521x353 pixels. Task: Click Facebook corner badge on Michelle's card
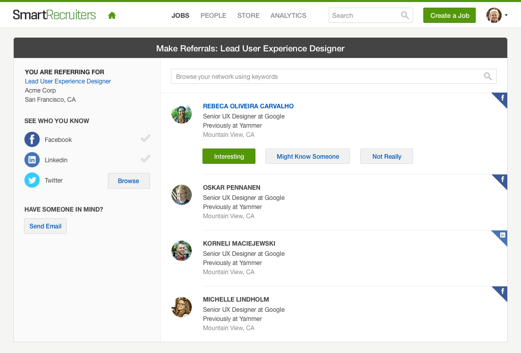[501, 292]
